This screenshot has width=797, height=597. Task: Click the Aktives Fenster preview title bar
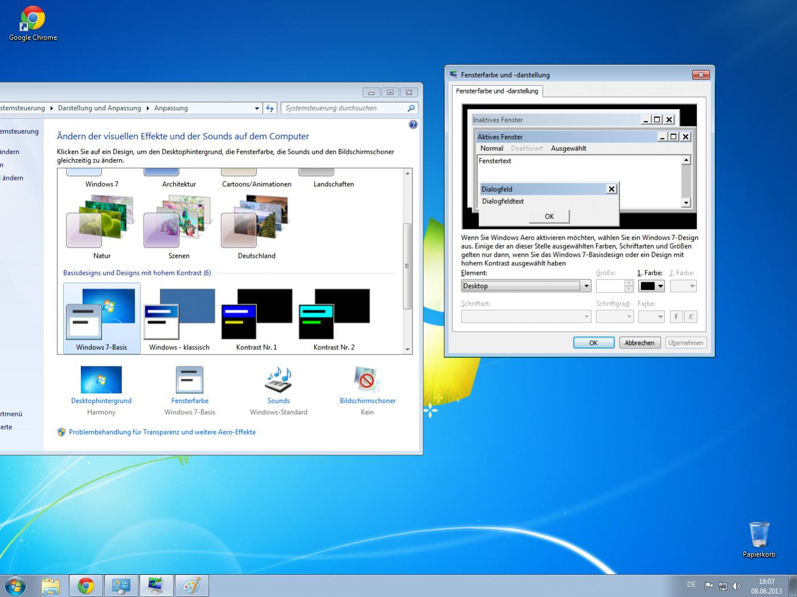(x=584, y=137)
